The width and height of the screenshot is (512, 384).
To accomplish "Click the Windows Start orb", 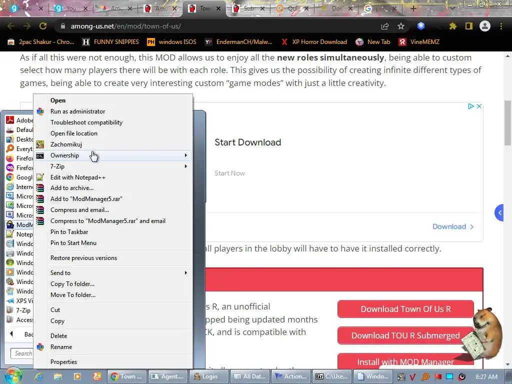I will point(13,376).
